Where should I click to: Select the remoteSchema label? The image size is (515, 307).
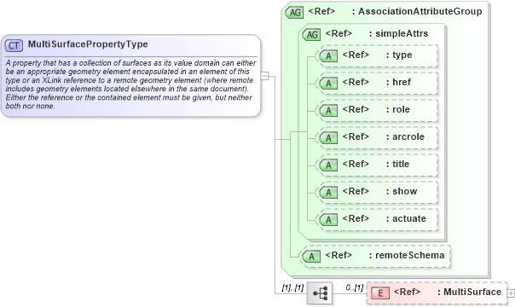point(409,255)
